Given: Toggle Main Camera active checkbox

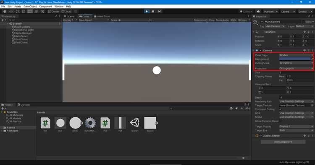Looking at the screenshot, I should (x=262, y=22).
